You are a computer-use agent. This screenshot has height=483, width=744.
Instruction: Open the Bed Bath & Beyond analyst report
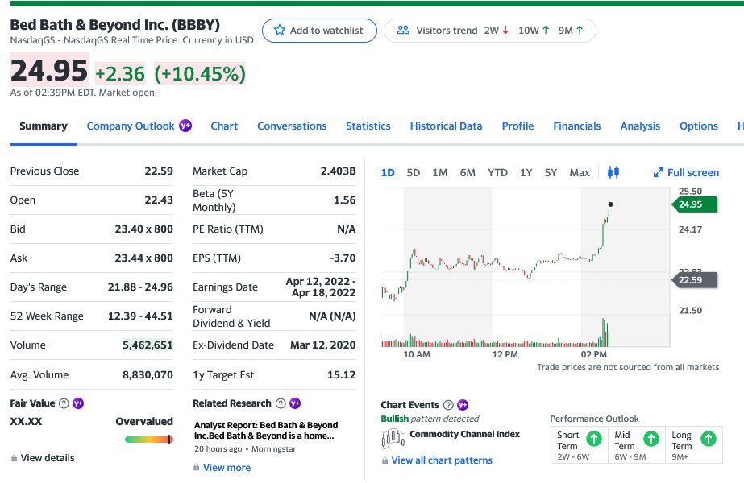pos(266,431)
